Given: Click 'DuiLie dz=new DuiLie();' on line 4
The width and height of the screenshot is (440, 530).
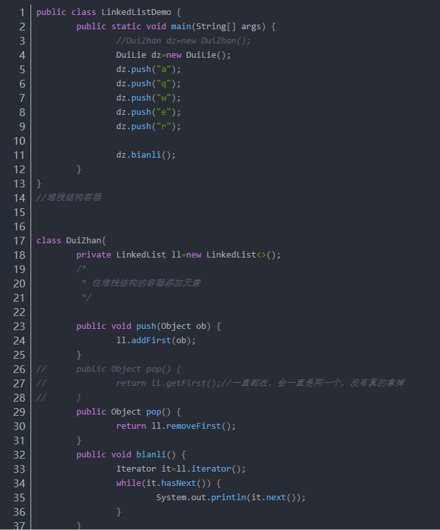Looking at the screenshot, I should click(x=173, y=55).
